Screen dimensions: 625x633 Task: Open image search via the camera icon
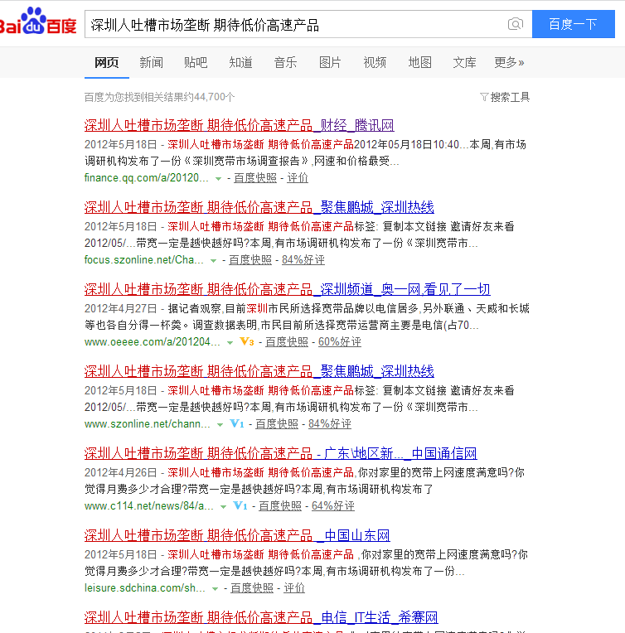click(x=516, y=25)
